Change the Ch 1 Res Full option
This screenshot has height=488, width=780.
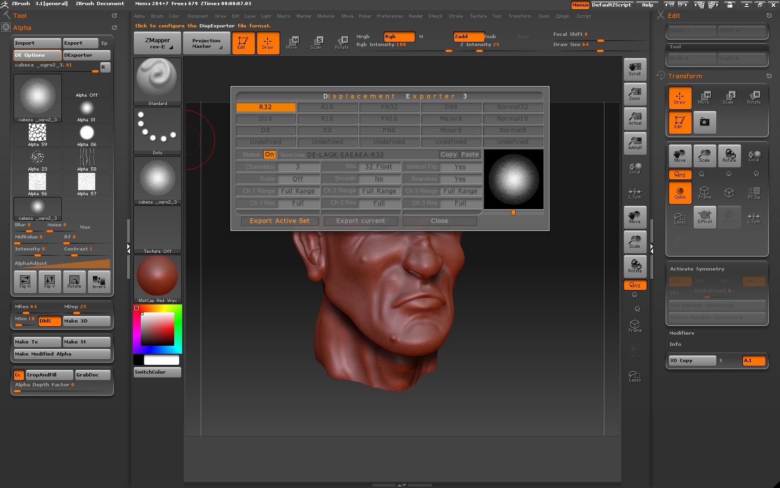coord(298,203)
